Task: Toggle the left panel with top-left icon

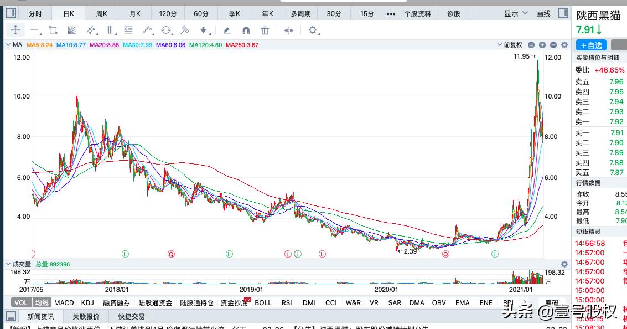Action: pos(11,12)
